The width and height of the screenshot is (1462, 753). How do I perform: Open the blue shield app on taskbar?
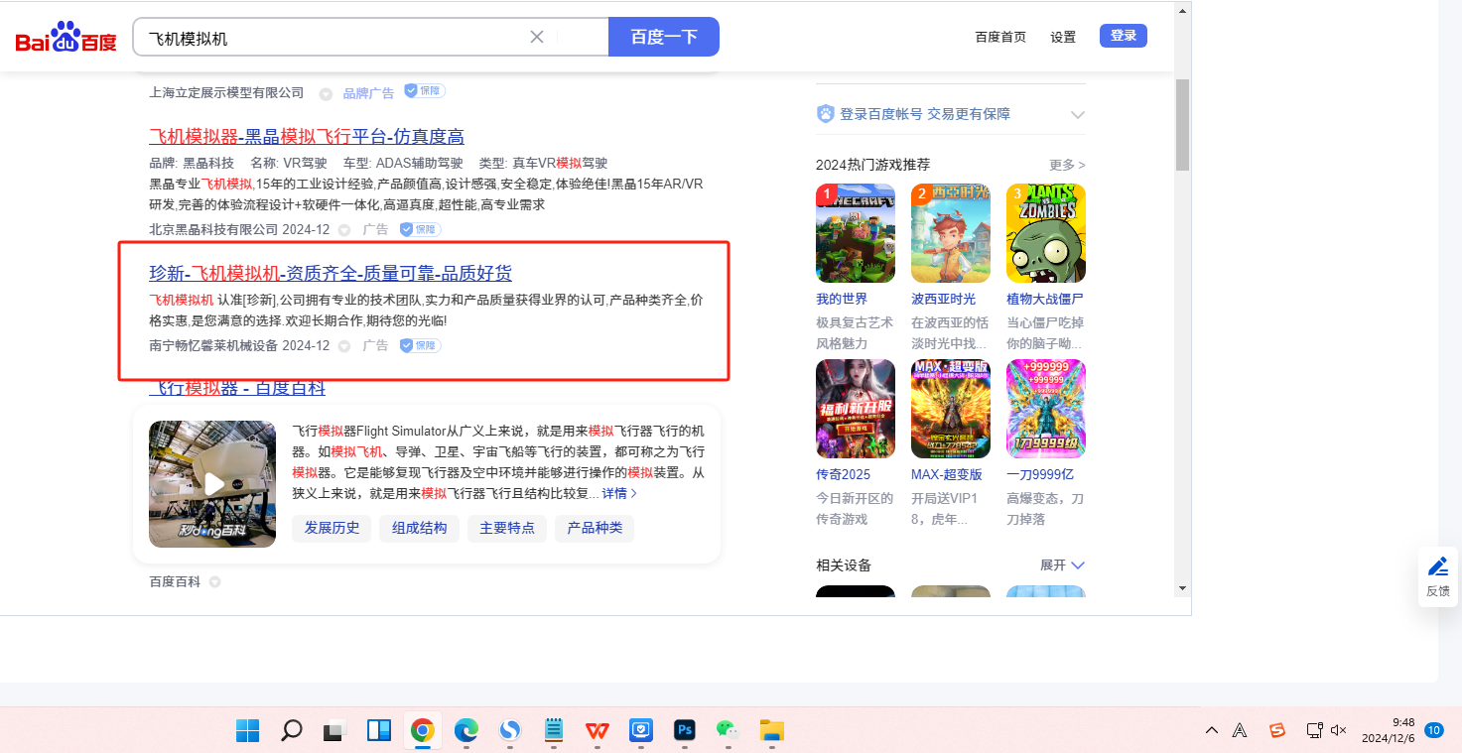coord(641,731)
